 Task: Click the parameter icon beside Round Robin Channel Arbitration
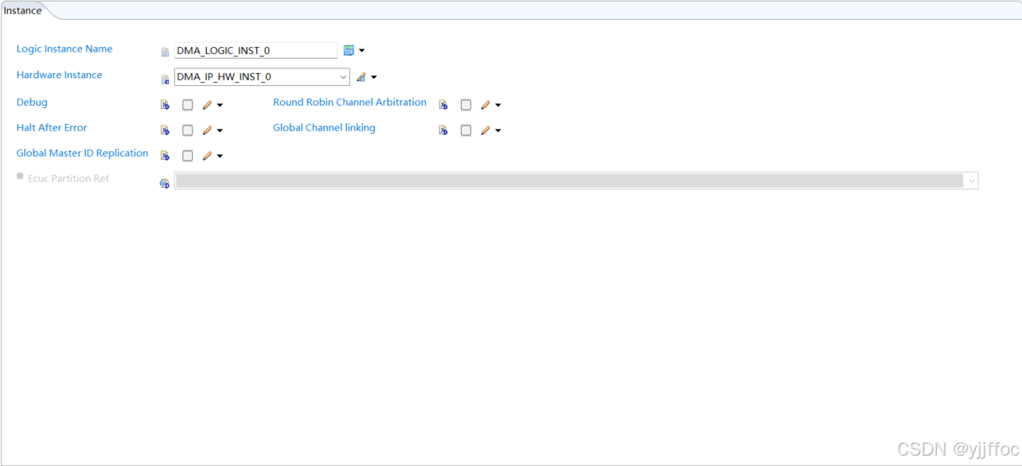[x=443, y=104]
